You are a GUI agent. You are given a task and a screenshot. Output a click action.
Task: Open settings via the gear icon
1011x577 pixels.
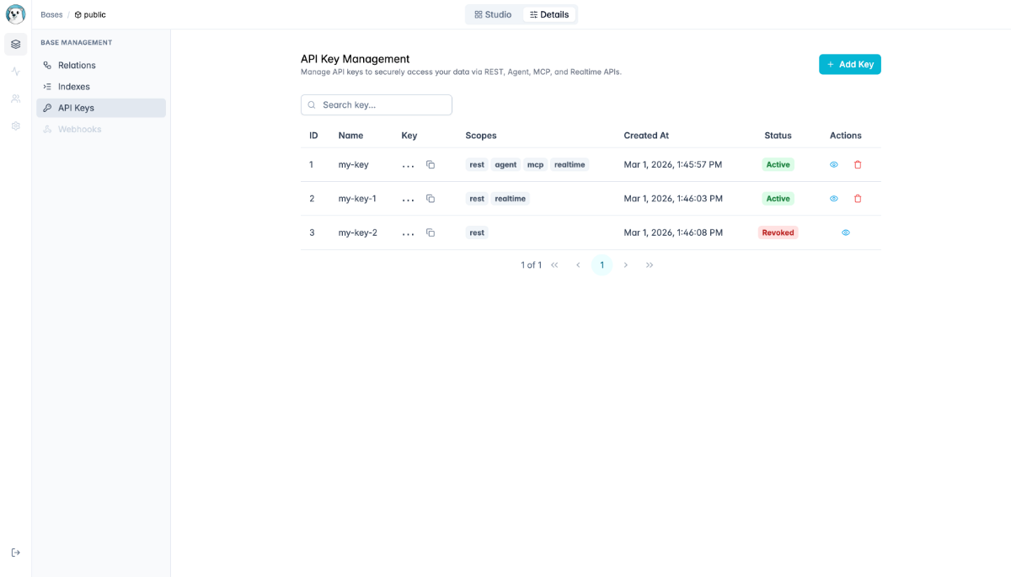coord(15,126)
